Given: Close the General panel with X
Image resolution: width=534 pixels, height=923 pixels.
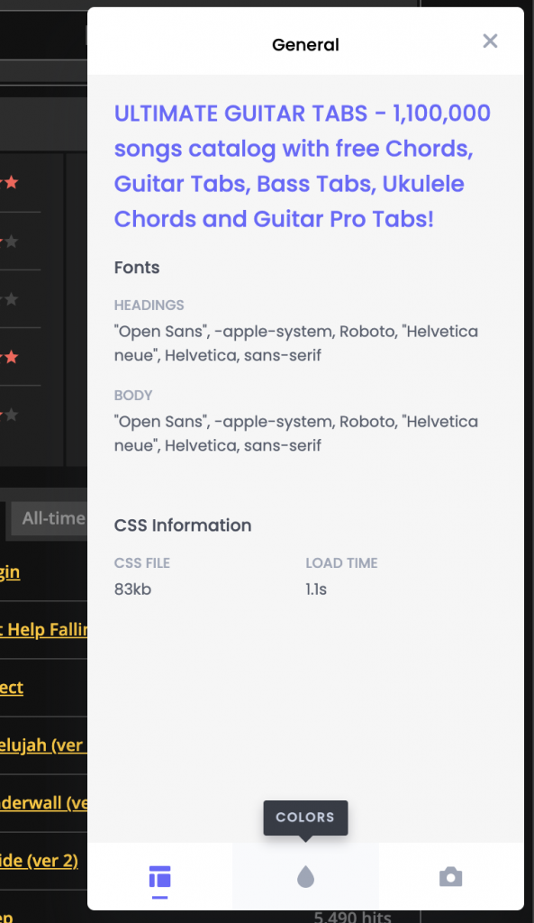Looking at the screenshot, I should [490, 41].
